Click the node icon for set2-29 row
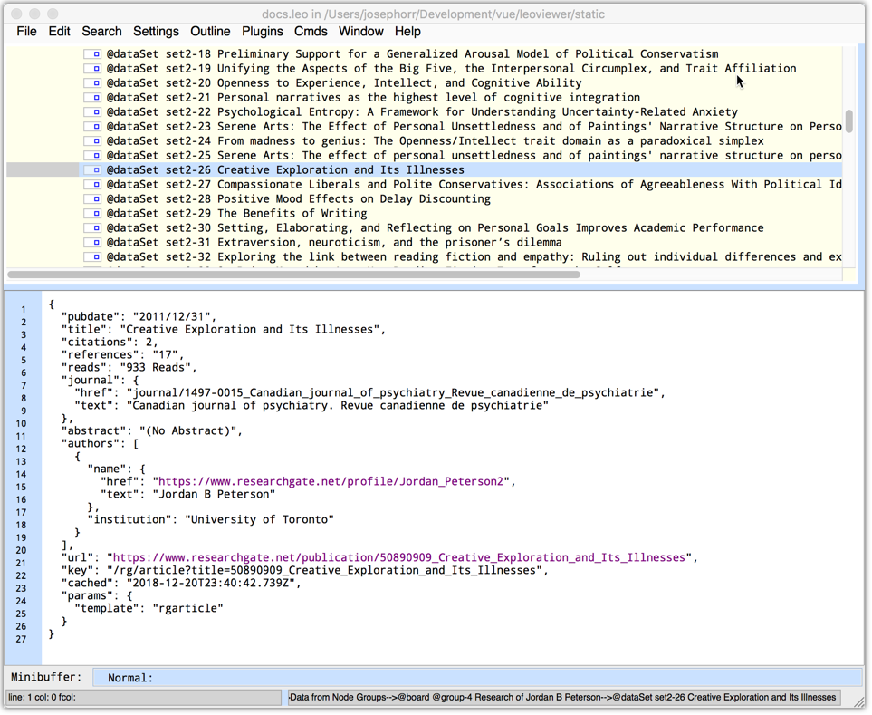872x715 pixels. tap(92, 213)
